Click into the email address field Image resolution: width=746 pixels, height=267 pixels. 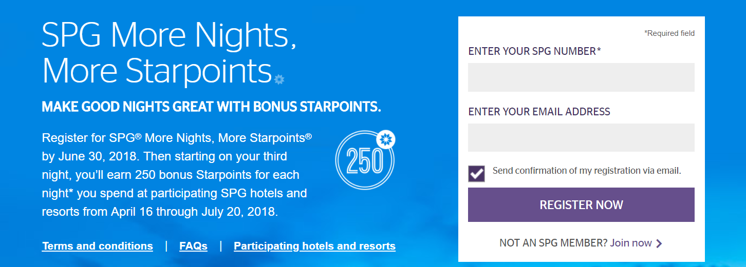click(x=581, y=137)
